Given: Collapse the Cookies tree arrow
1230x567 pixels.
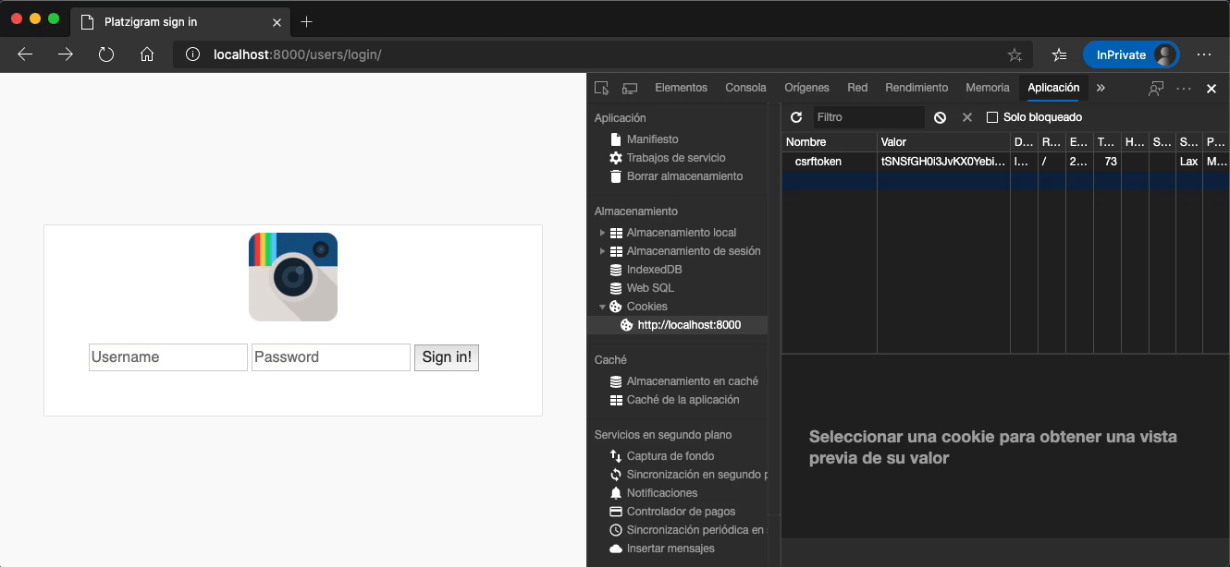Looking at the screenshot, I should pos(602,307).
